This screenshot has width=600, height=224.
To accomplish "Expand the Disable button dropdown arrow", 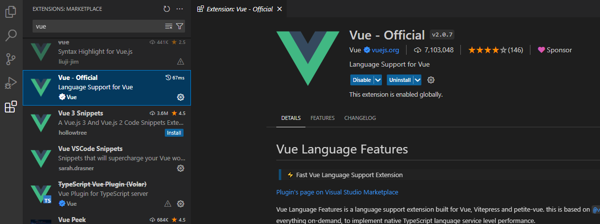I will (x=378, y=80).
